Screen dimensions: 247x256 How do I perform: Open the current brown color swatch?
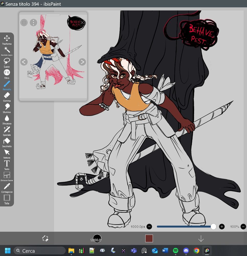(149, 238)
